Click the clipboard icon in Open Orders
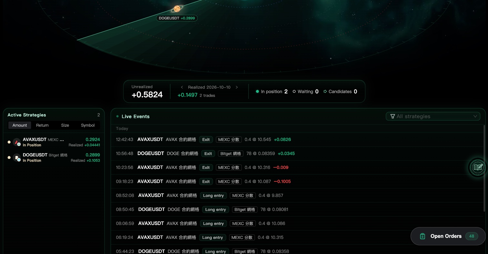The image size is (488, 254). pyautogui.click(x=422, y=236)
